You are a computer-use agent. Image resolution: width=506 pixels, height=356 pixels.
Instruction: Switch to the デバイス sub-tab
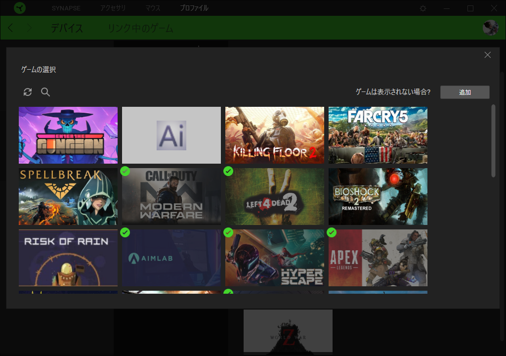pos(67,28)
